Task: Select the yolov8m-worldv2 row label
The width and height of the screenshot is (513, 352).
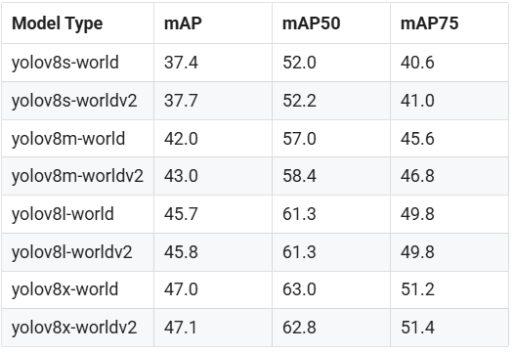Action: (77, 176)
